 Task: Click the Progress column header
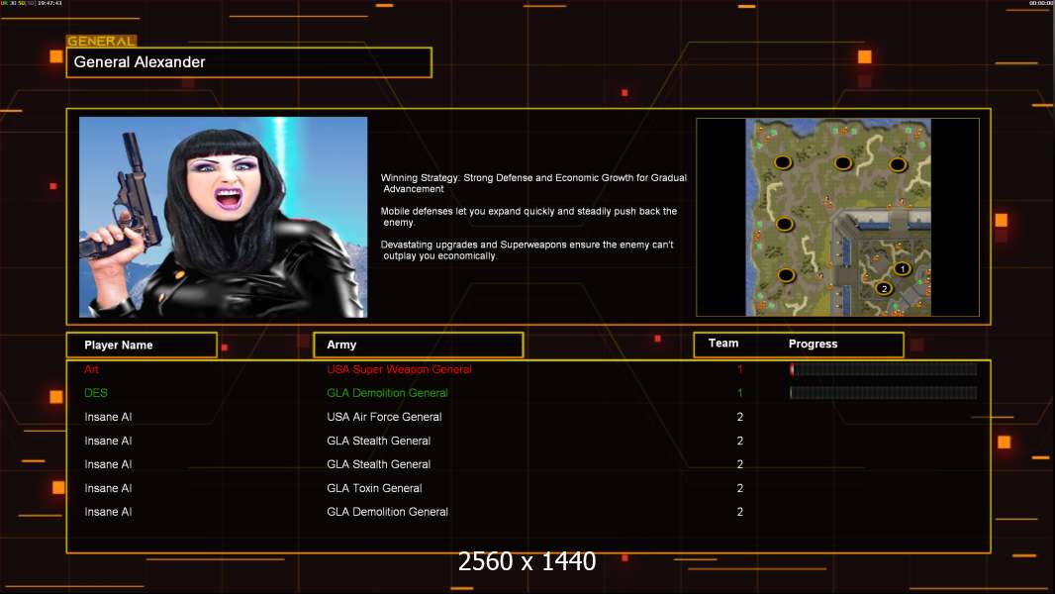[813, 344]
